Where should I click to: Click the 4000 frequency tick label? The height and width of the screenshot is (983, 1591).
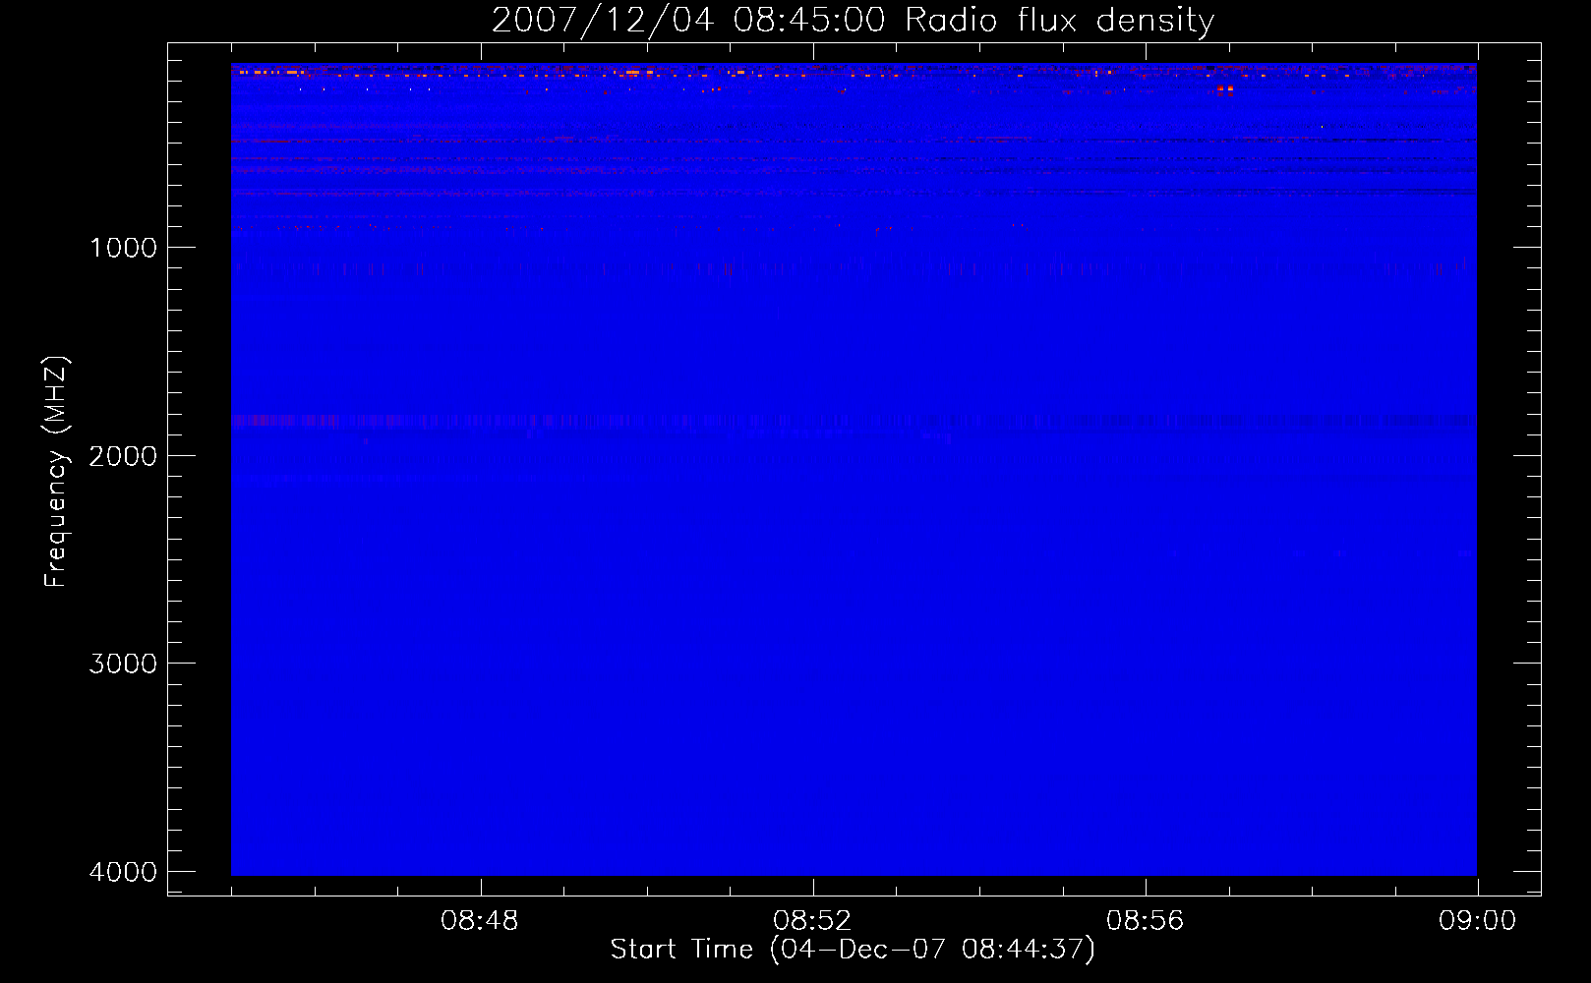pos(123,872)
